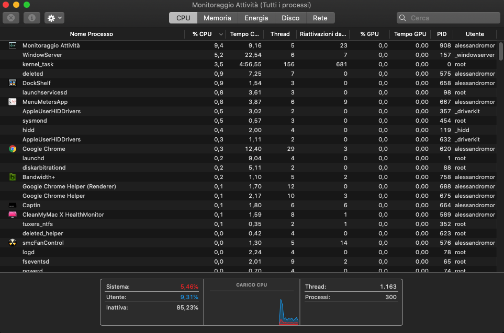Sort by Nome Processo column
Image resolution: width=504 pixels, height=333 pixels.
[x=92, y=34]
